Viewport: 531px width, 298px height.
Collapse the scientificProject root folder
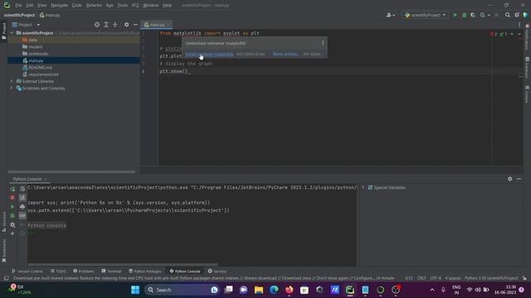coord(12,33)
